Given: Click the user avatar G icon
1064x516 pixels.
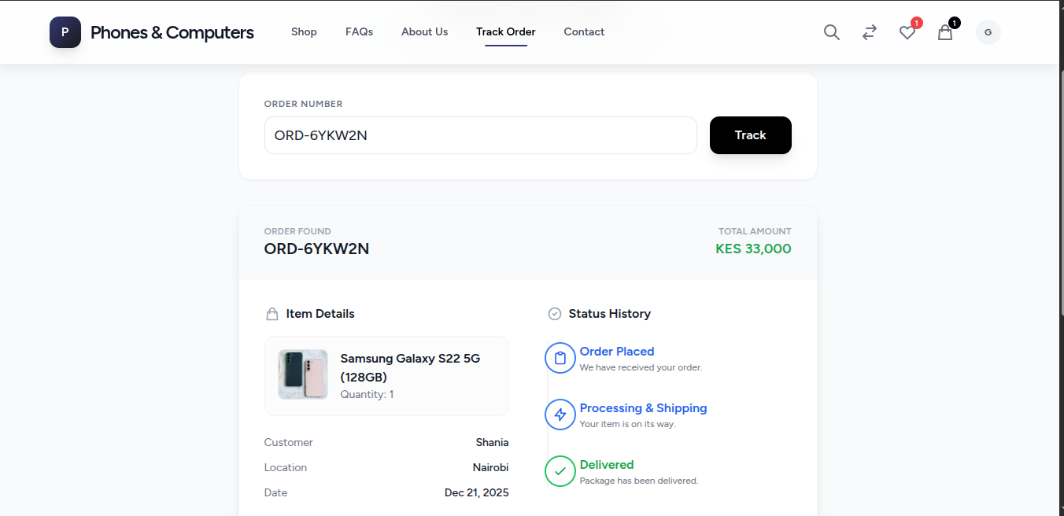Looking at the screenshot, I should tap(988, 32).
